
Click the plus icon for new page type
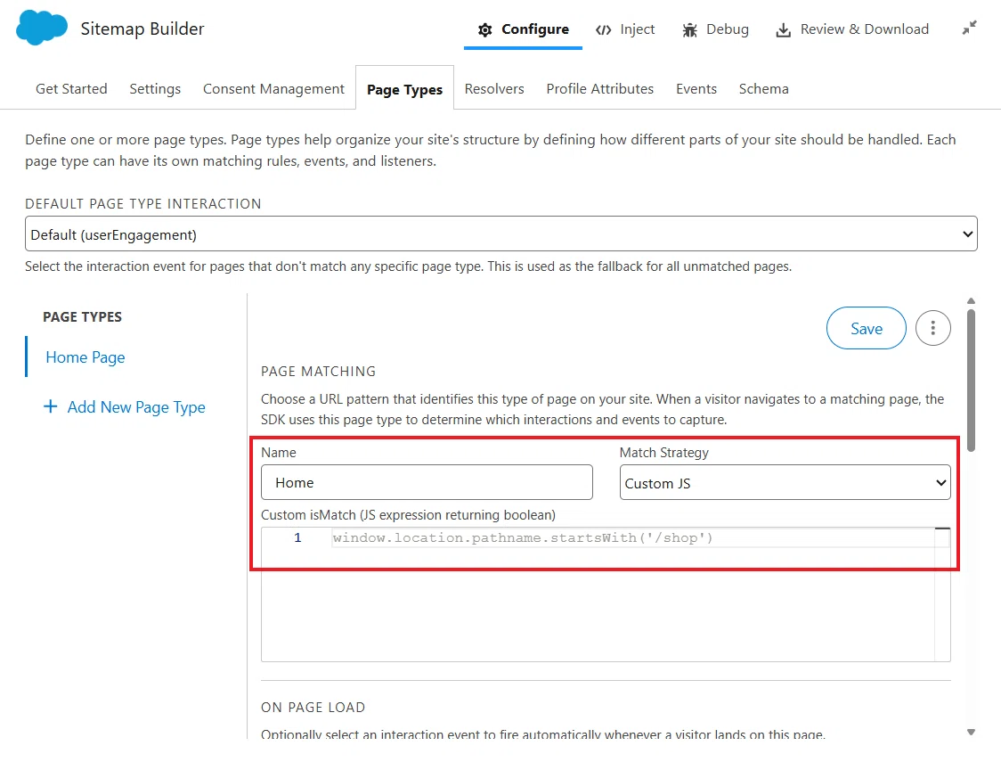tap(51, 406)
